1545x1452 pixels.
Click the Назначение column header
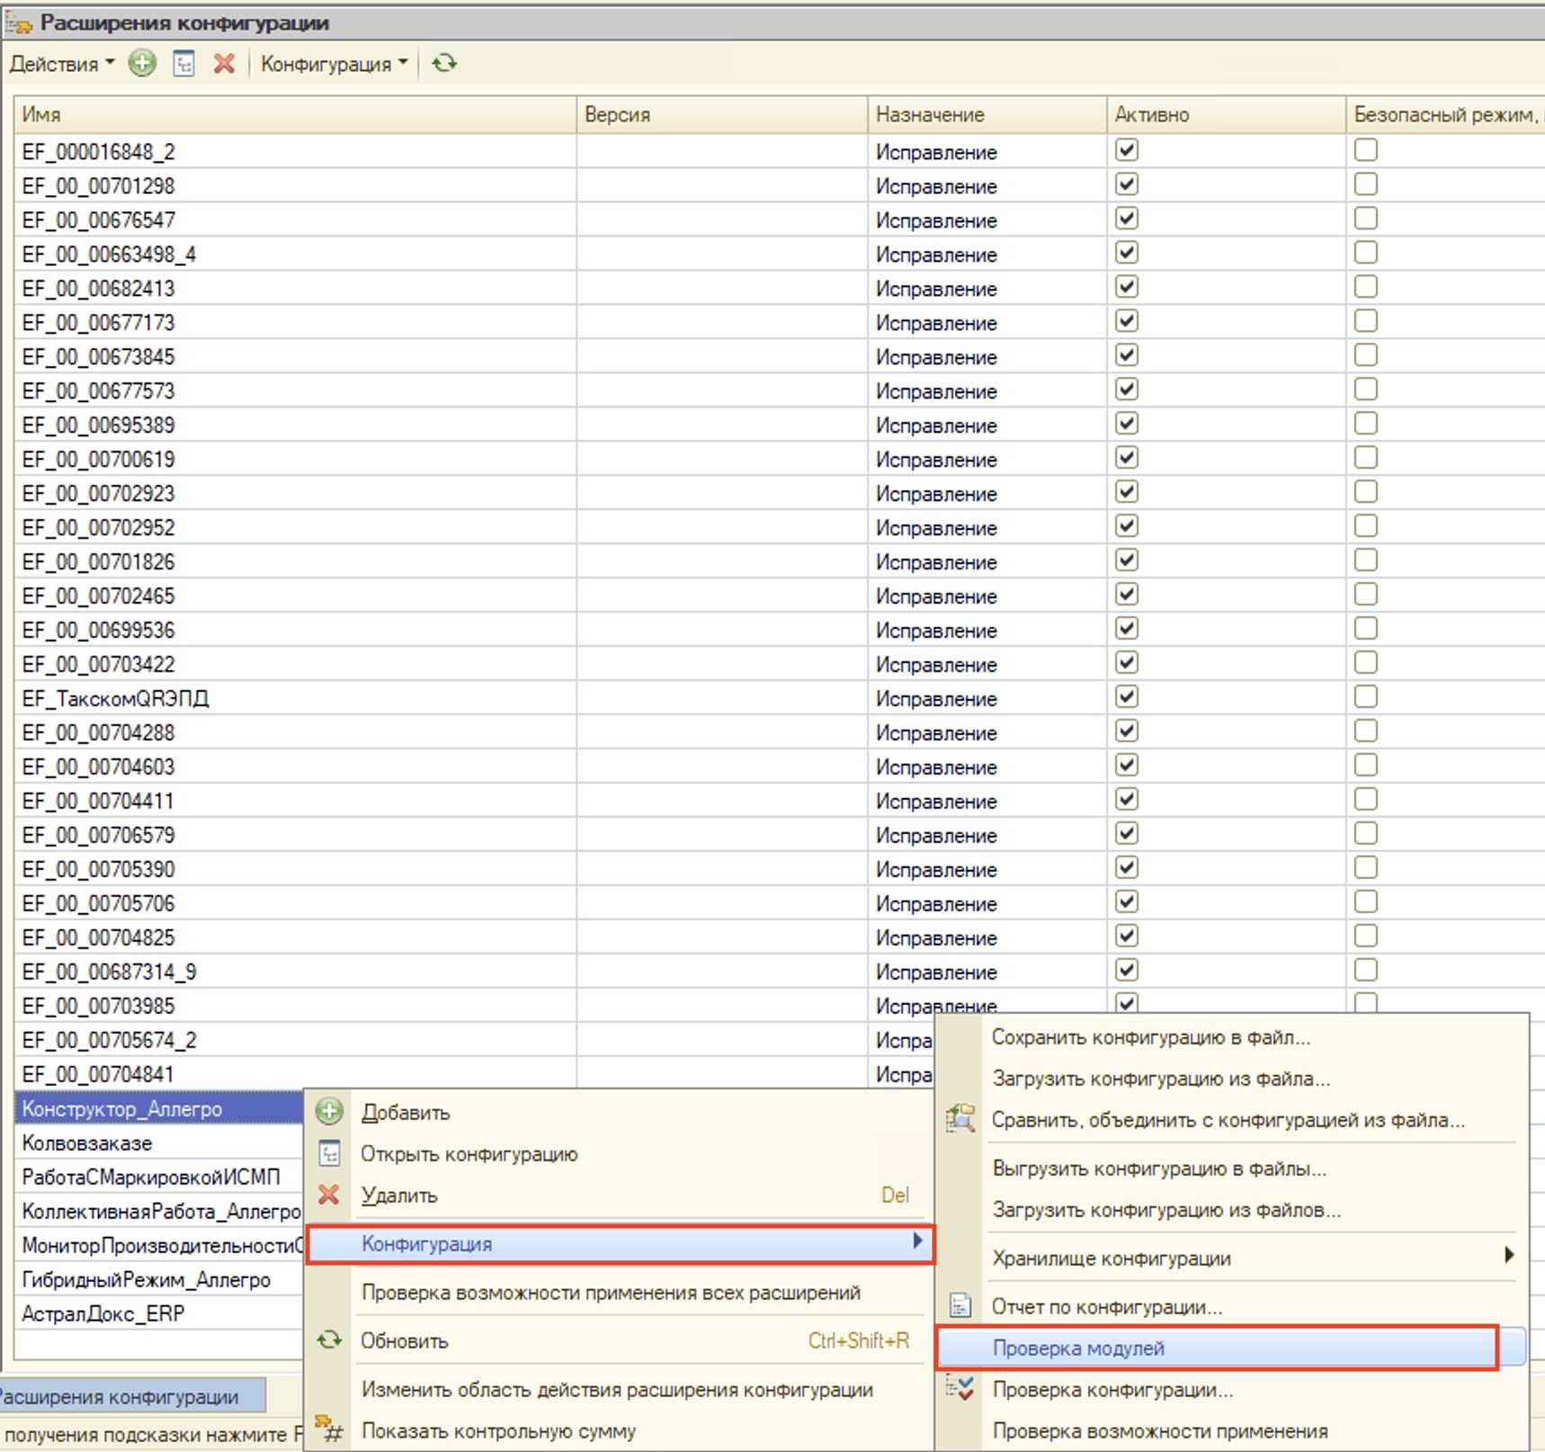987,115
